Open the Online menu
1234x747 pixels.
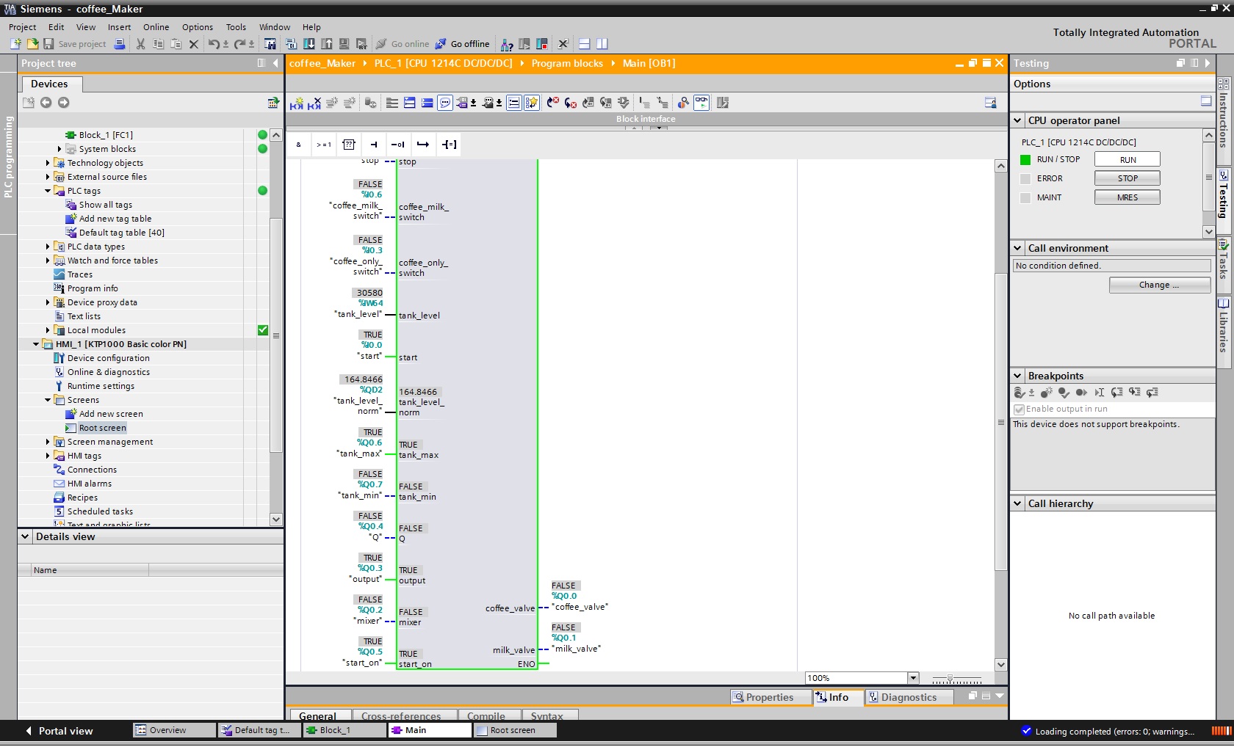(x=156, y=27)
